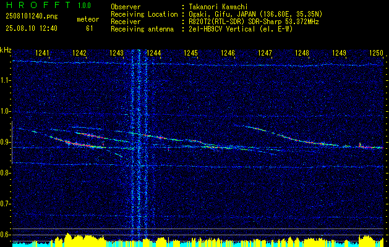Click the 1242 time axis label
The height and width of the screenshot is (247, 389).
[x=79, y=52]
